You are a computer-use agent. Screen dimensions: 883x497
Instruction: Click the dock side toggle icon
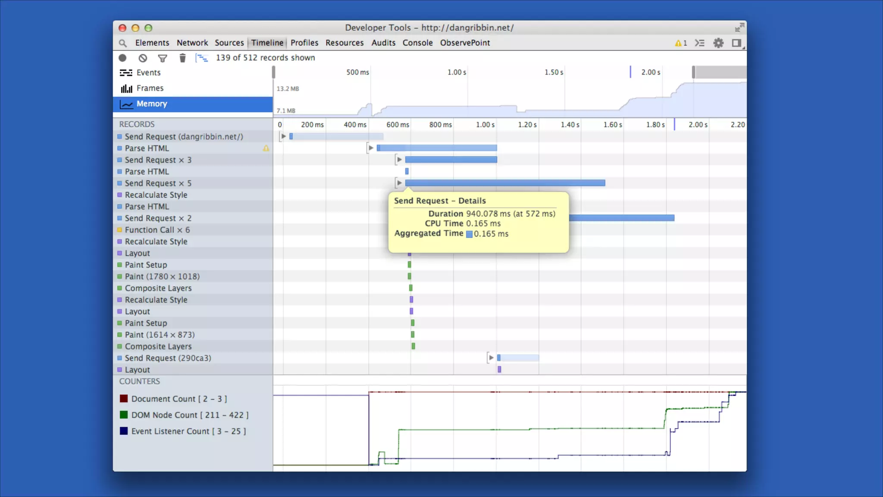[736, 43]
